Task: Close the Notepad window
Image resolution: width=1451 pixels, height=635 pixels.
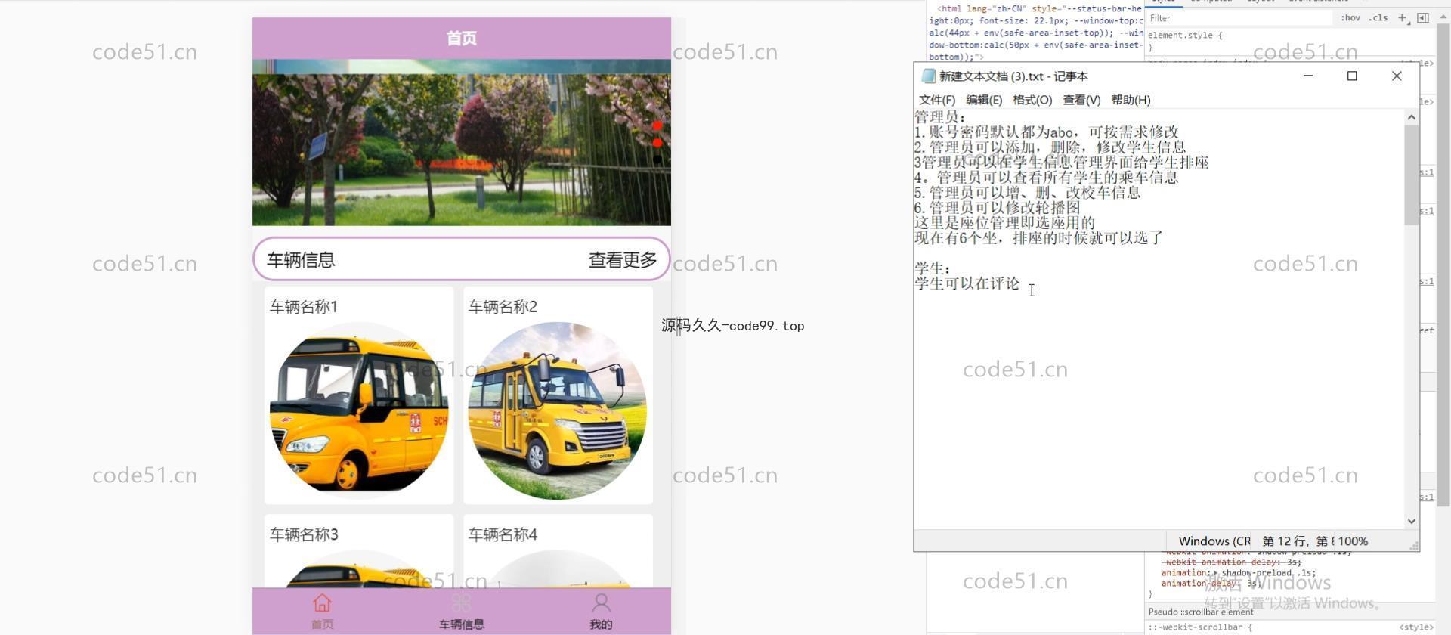Action: (x=1397, y=76)
